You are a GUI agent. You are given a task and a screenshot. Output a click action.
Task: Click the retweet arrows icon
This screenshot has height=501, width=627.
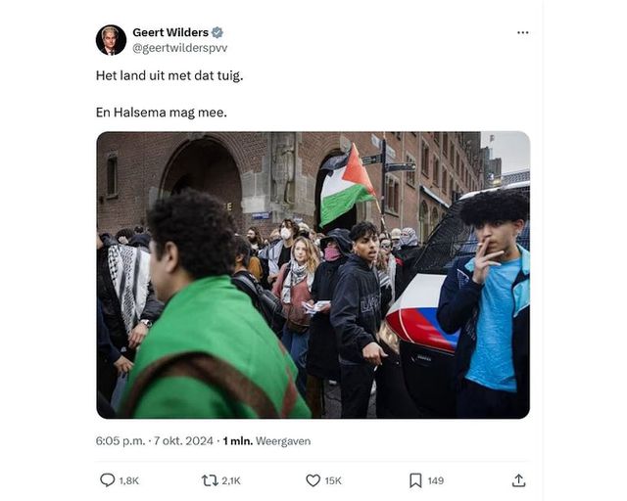point(210,480)
